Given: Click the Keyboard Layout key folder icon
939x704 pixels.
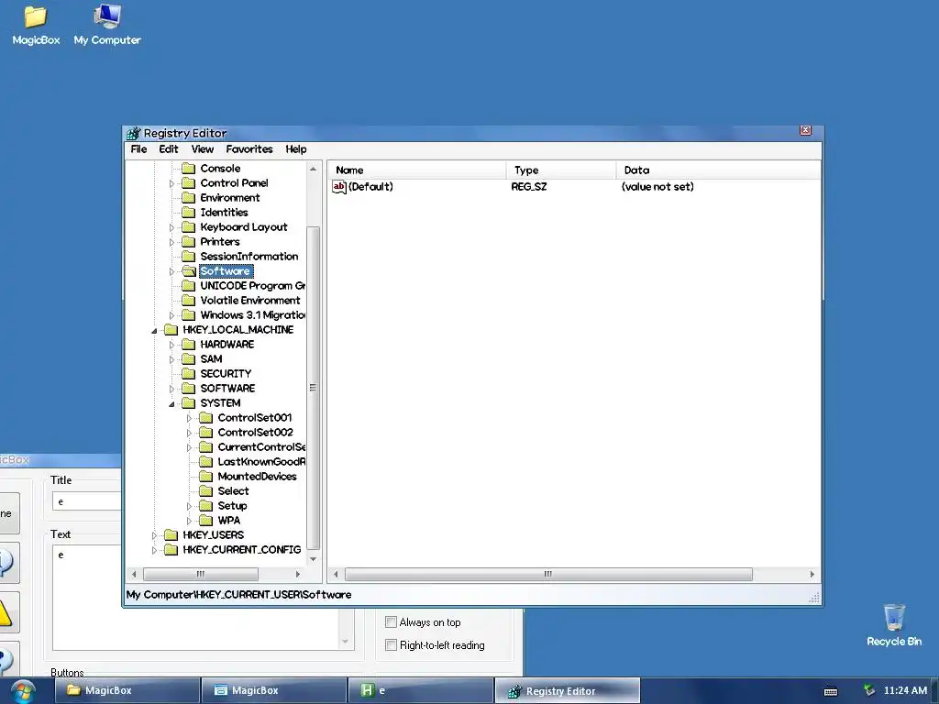Looking at the screenshot, I should pyautogui.click(x=189, y=227).
